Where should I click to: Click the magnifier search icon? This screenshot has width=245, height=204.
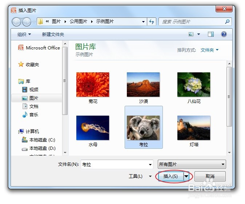click(x=227, y=21)
